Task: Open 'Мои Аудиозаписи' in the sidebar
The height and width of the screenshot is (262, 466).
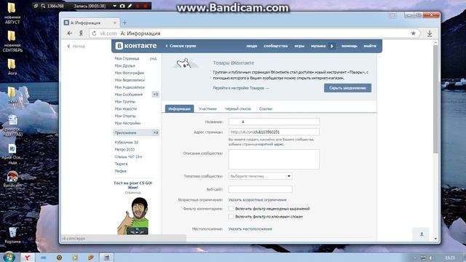Action: point(130,87)
